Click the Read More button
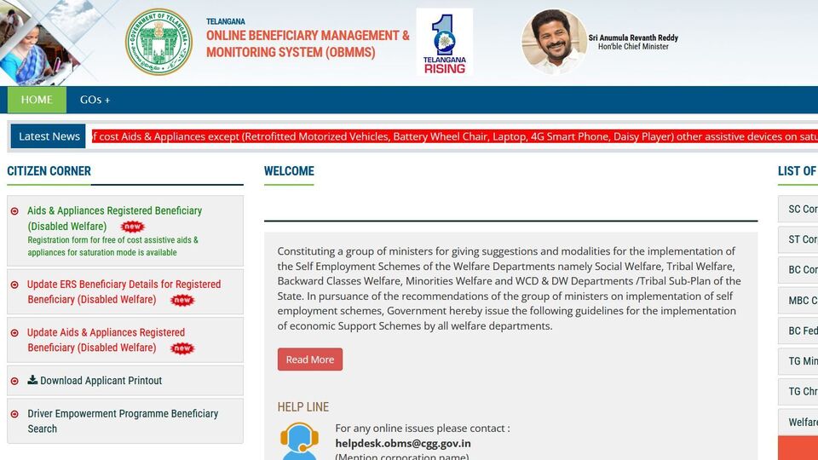 point(310,359)
